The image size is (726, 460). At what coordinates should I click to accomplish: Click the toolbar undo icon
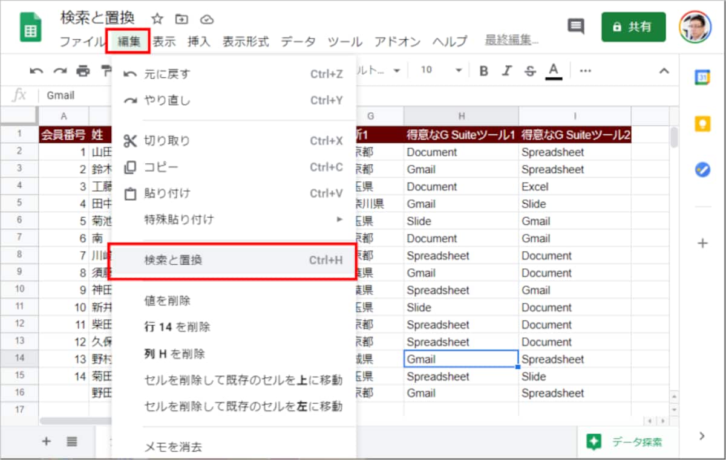(x=36, y=71)
